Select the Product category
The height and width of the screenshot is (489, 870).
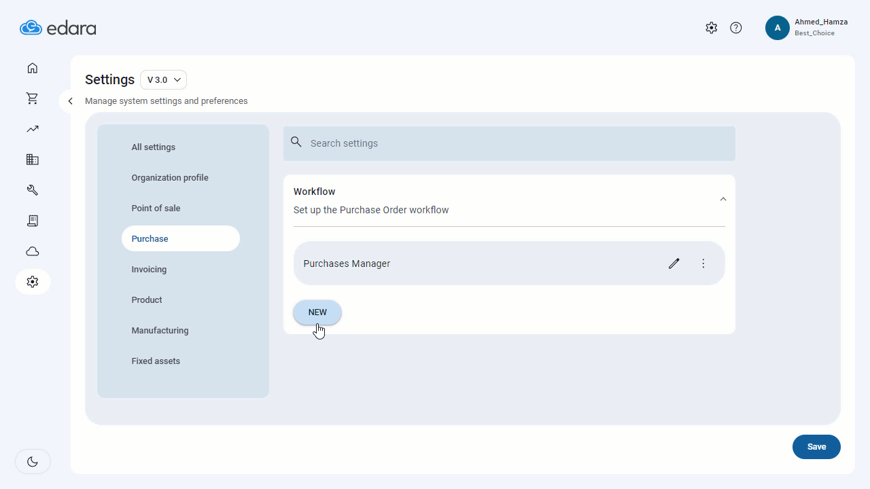[x=147, y=300]
